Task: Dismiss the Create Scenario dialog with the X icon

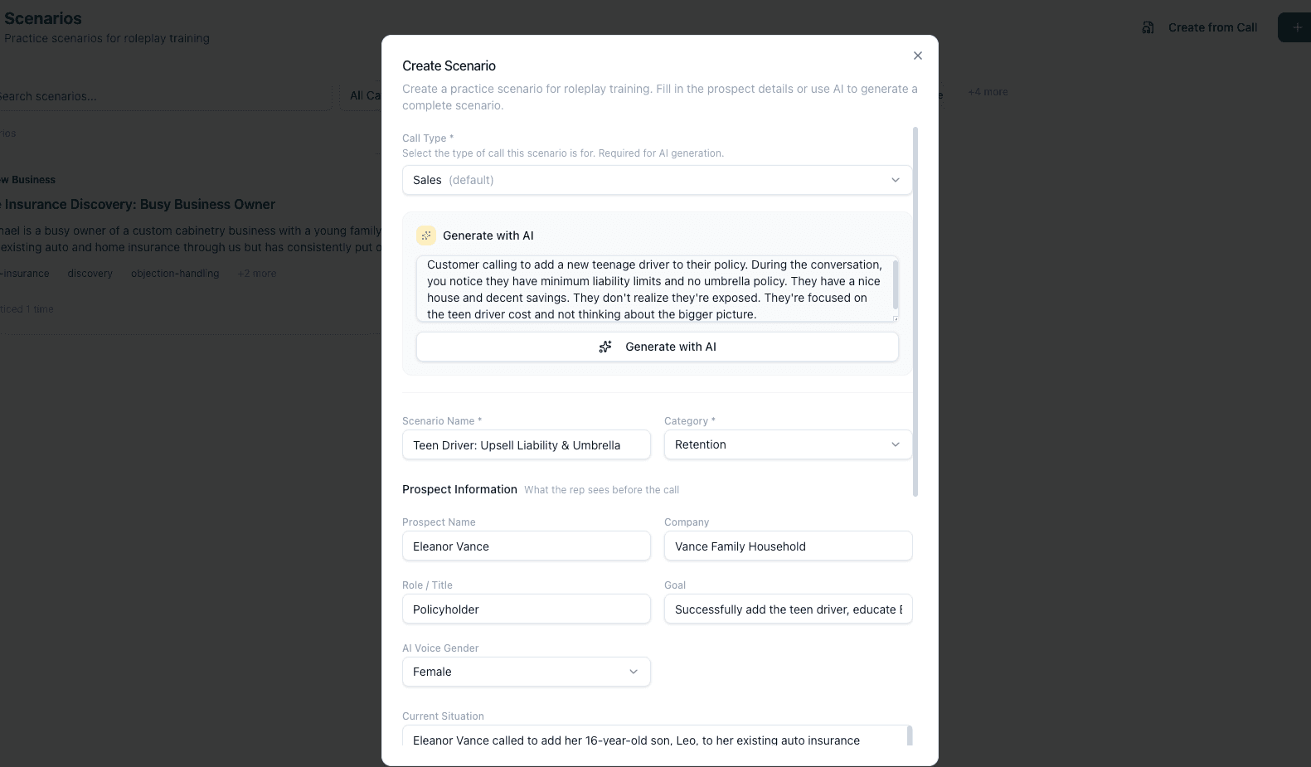Action: (917, 56)
